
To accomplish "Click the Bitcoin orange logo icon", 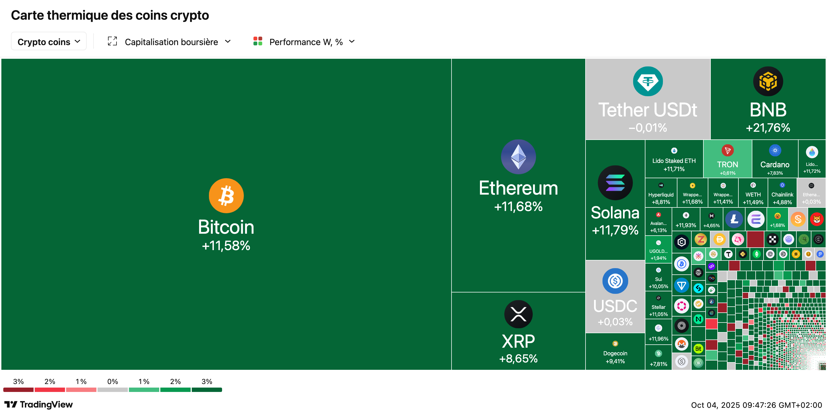I will (x=226, y=196).
